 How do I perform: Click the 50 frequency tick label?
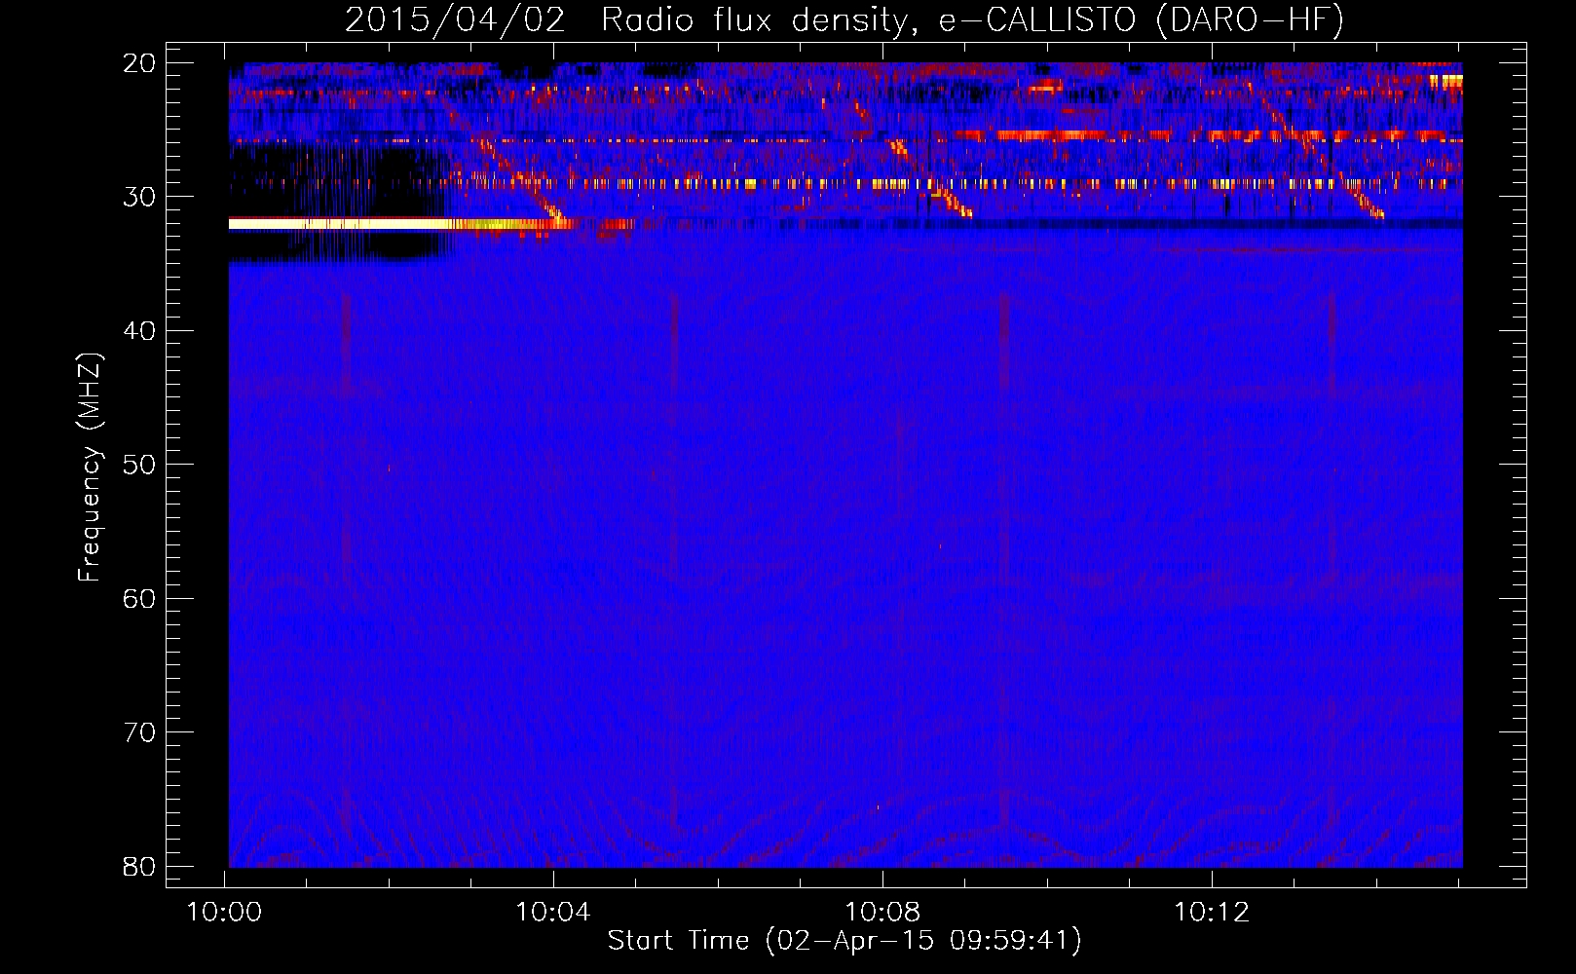pyautogui.click(x=139, y=465)
